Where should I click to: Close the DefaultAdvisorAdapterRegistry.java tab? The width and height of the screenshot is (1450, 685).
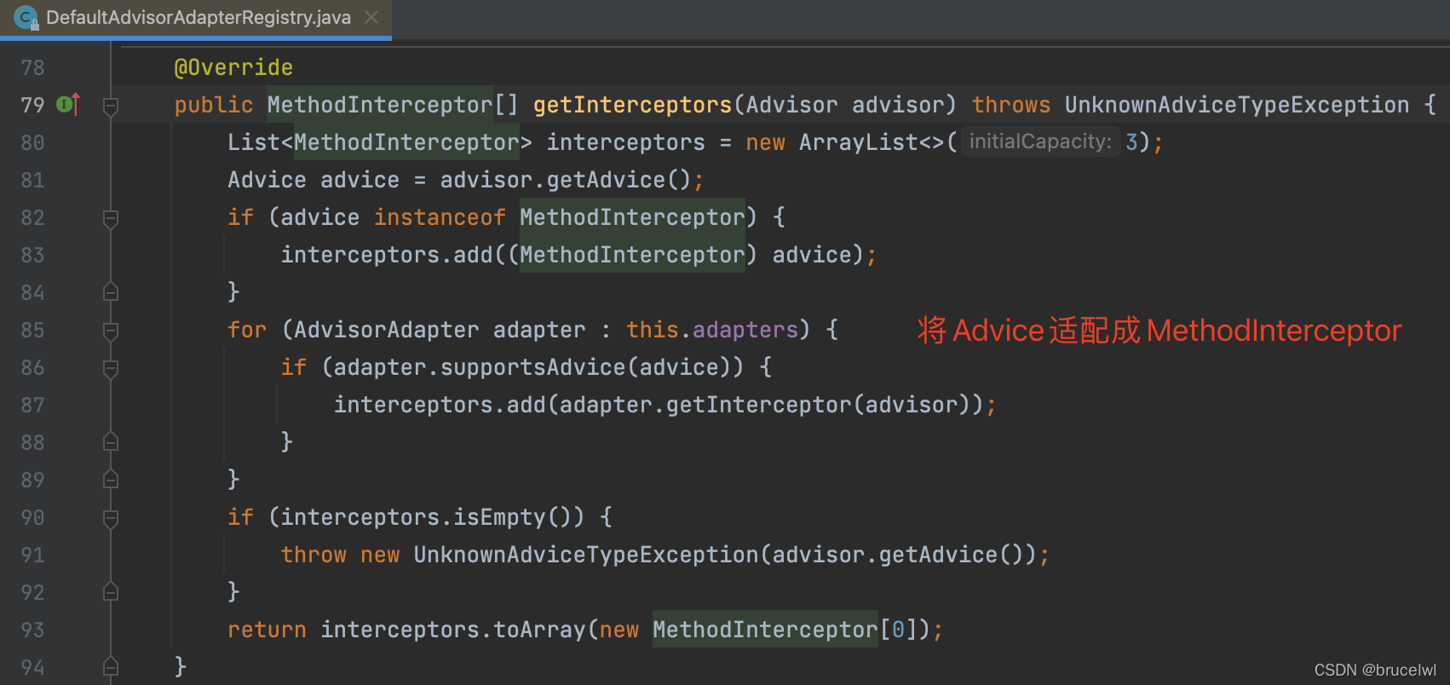(x=371, y=17)
